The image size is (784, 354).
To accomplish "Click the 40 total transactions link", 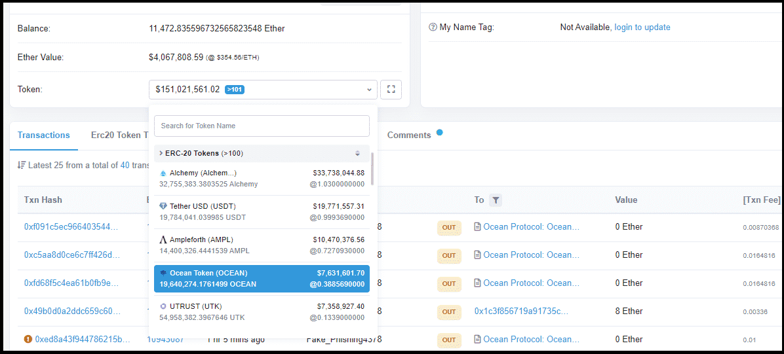I will point(125,165).
